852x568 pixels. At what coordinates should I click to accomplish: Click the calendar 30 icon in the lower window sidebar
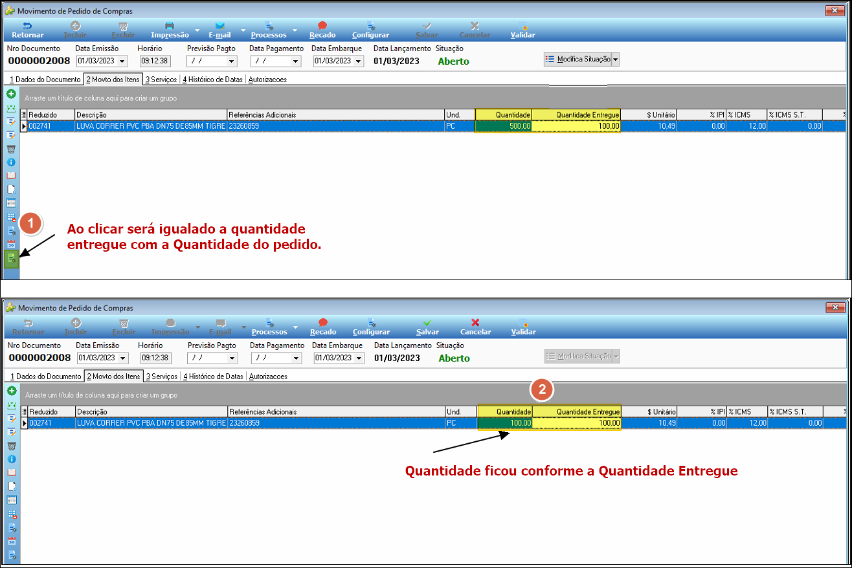pos(11,541)
